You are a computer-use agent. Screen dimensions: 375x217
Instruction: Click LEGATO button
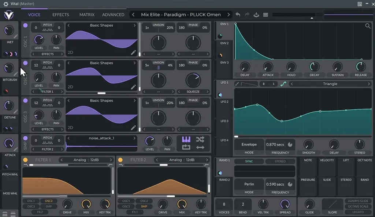tap(358, 212)
